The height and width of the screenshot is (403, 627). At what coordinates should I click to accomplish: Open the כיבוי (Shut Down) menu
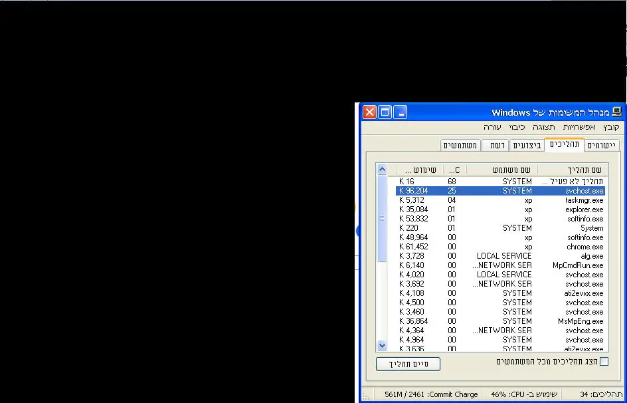click(x=517, y=127)
